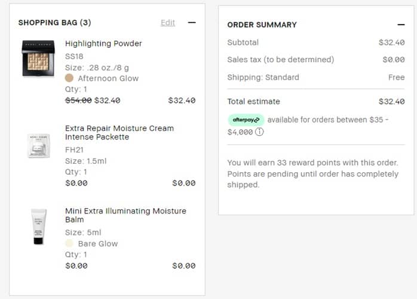Click the Shipping: Standard row
The width and height of the screenshot is (417, 299).
point(263,77)
